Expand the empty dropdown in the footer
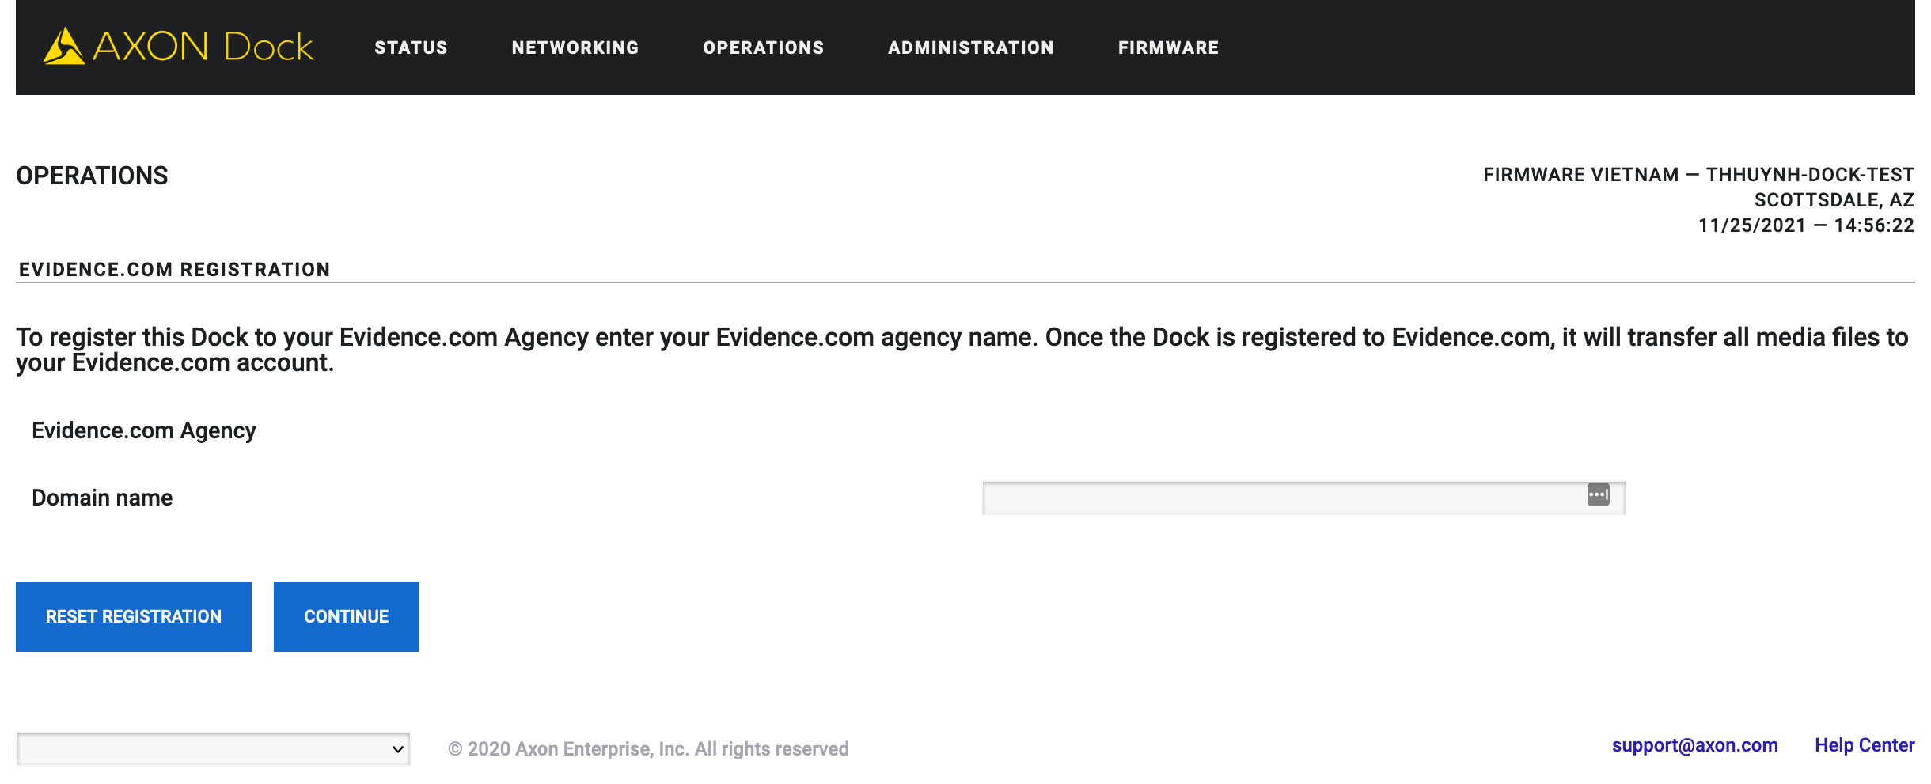1931x784 pixels. tap(214, 748)
